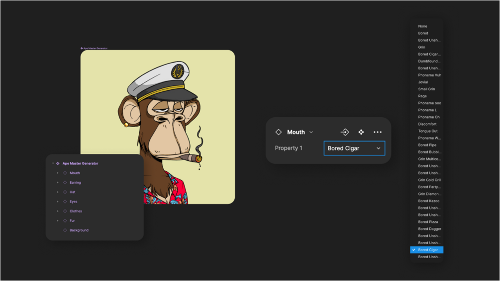Click the diamond instance icon beside Eyes layer
The height and width of the screenshot is (281, 500).
[65, 202]
